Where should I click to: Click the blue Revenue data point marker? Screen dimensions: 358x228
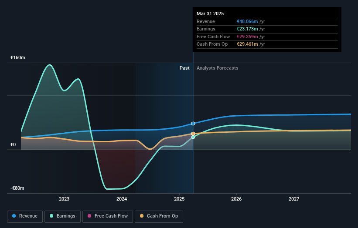tap(193, 124)
